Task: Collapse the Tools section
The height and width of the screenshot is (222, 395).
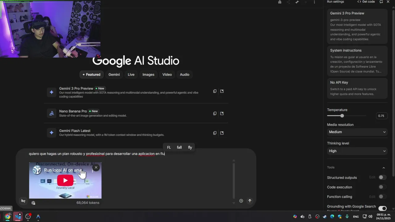Action: [x=384, y=168]
